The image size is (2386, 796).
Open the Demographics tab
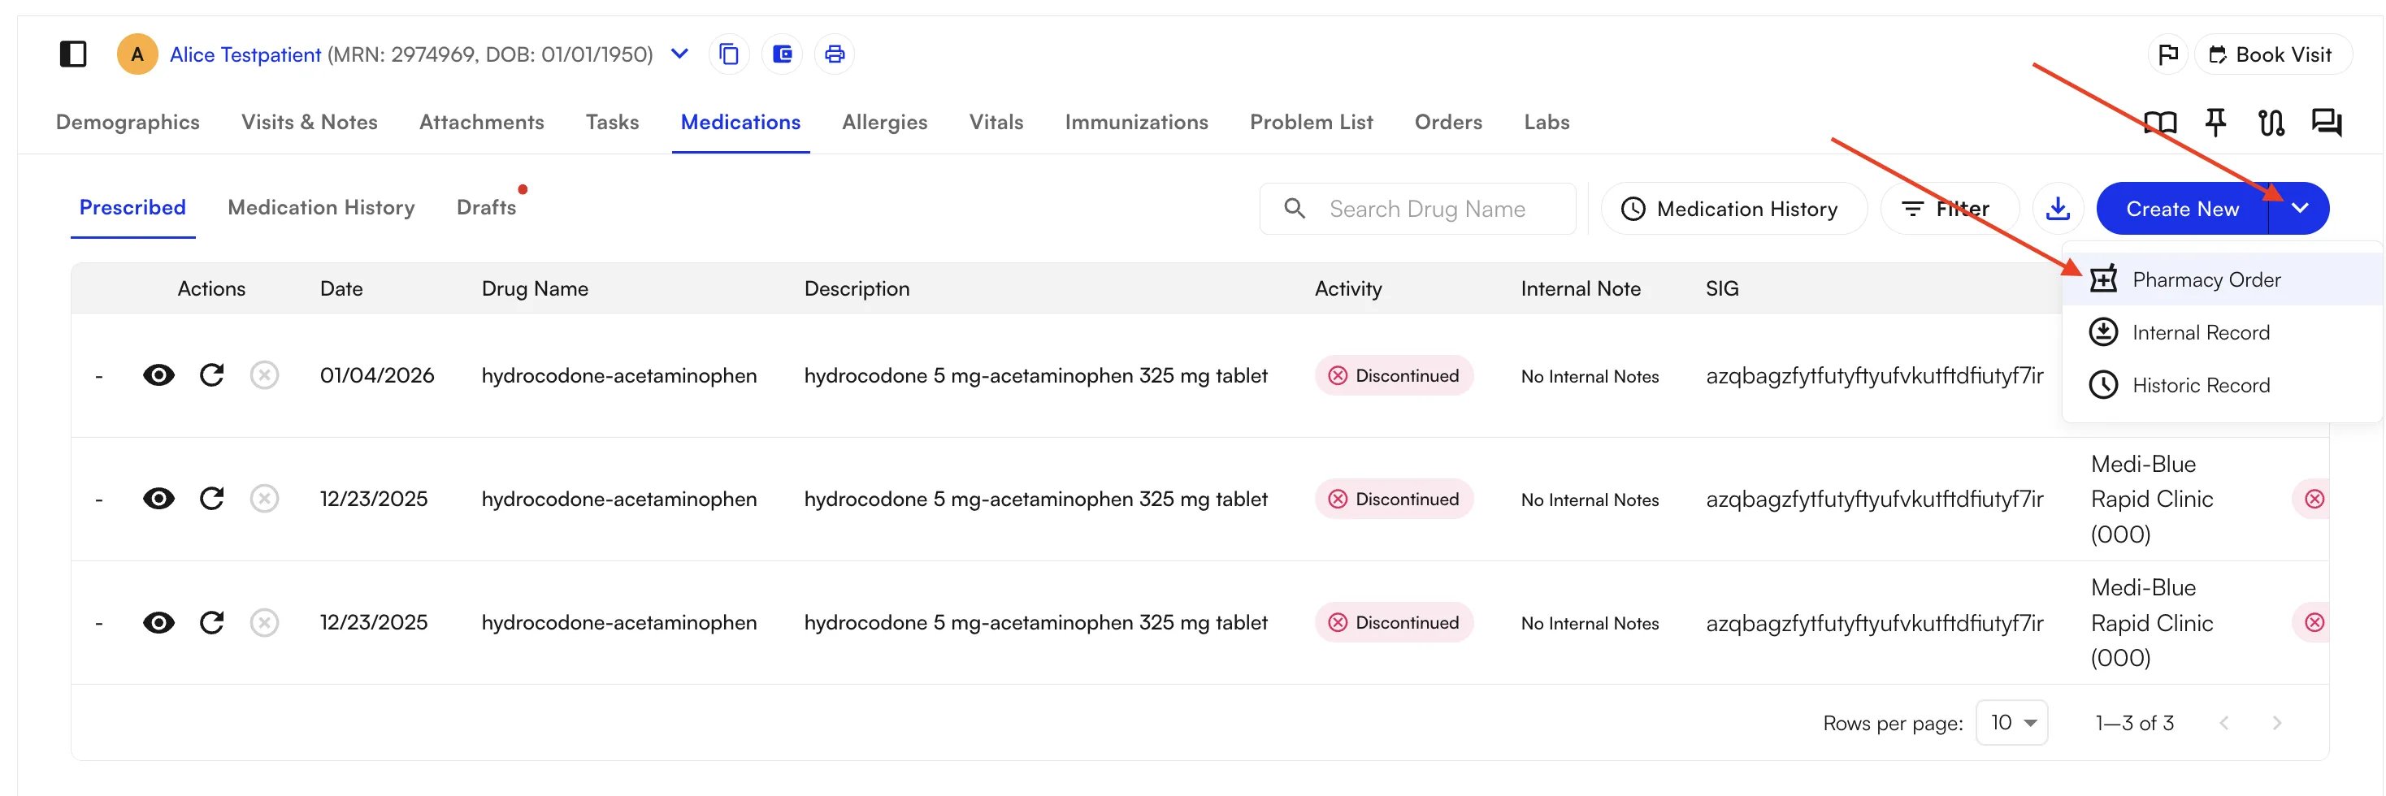click(x=128, y=122)
